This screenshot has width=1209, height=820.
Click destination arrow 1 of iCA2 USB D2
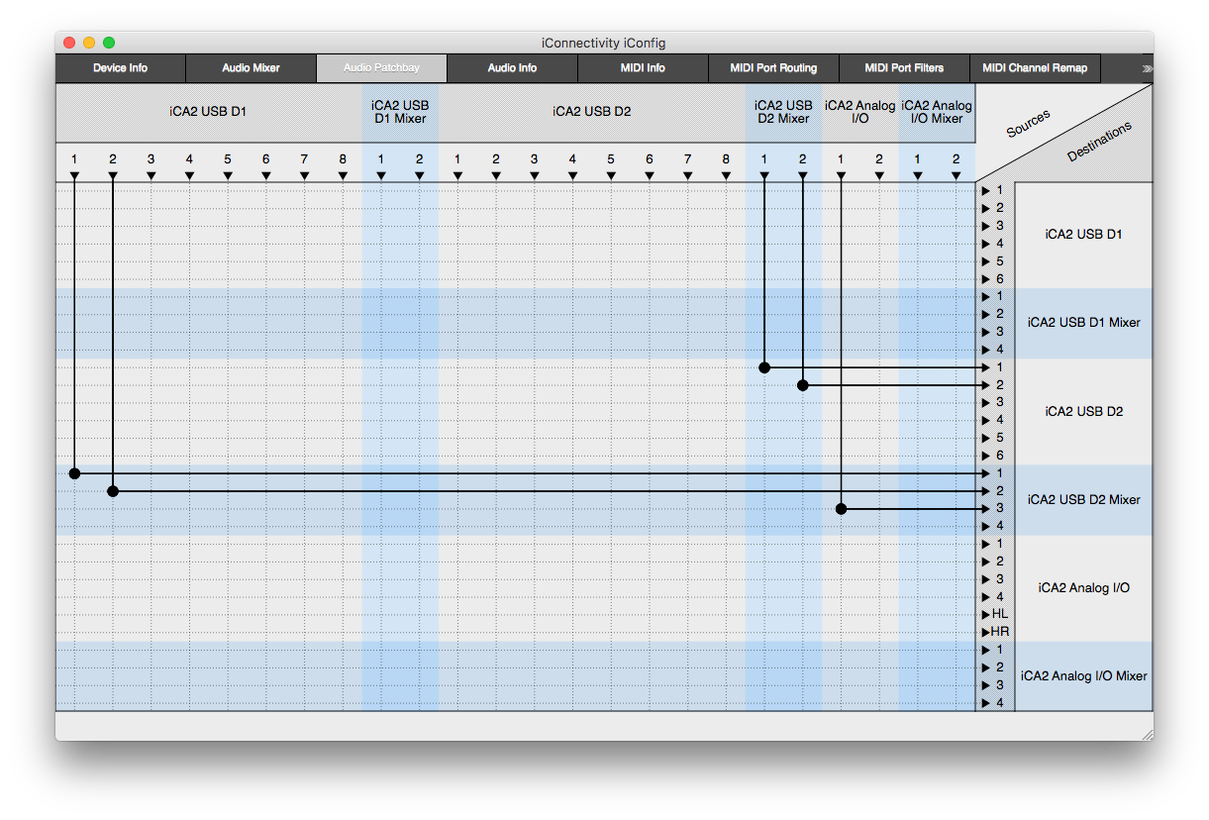tap(986, 367)
